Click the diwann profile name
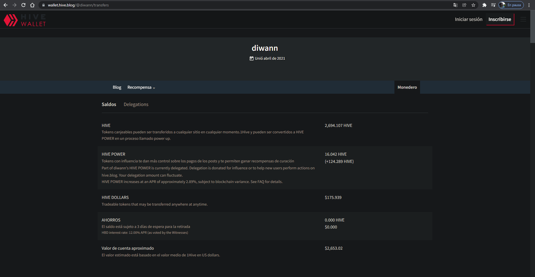535x277 pixels. click(x=265, y=48)
